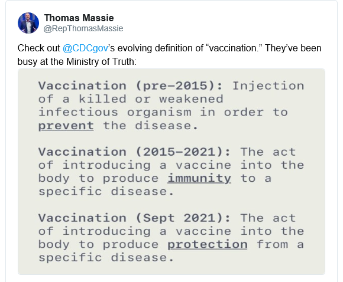Click the "Vaccination (pre-2015):" heading
This screenshot has height=282, width=343.
coord(131,86)
